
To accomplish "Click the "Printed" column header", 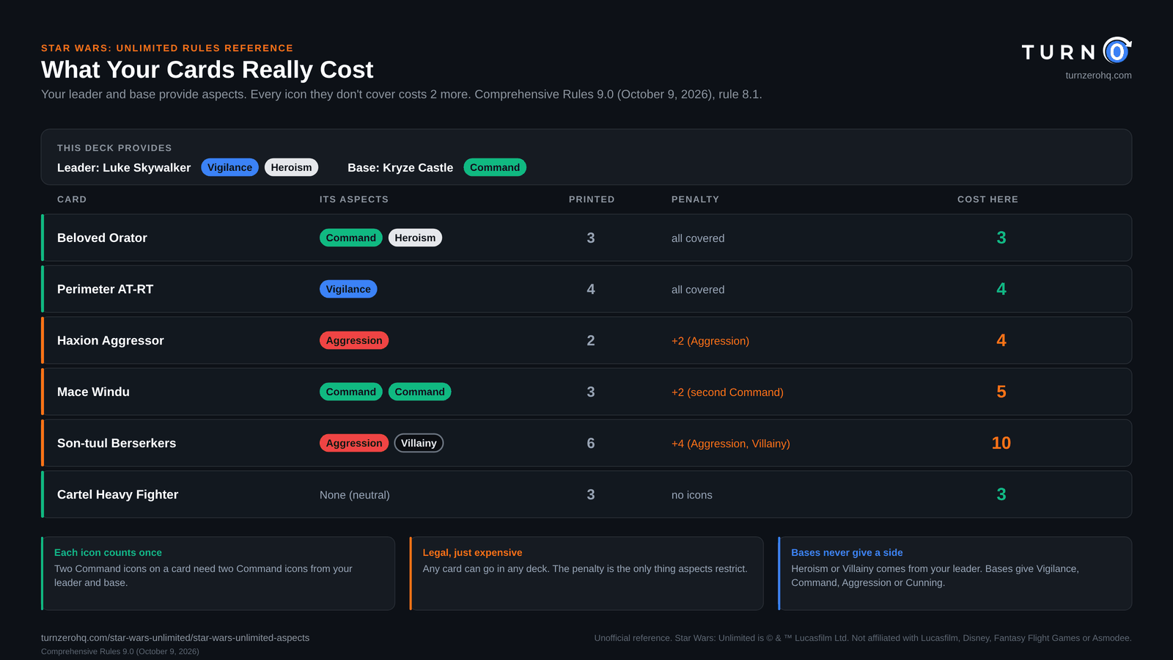I will point(592,199).
